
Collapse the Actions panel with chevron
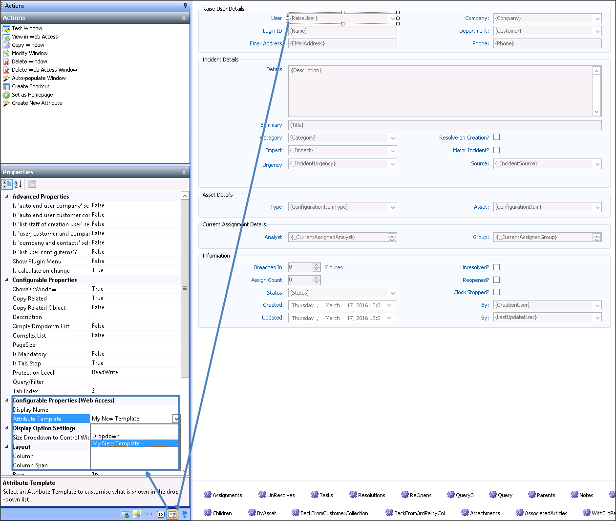[x=184, y=18]
